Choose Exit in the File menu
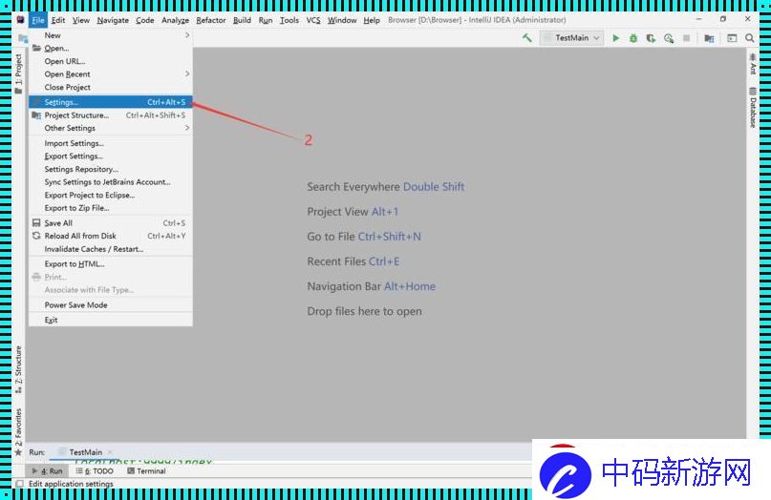This screenshot has height=500, width=771. [111, 320]
